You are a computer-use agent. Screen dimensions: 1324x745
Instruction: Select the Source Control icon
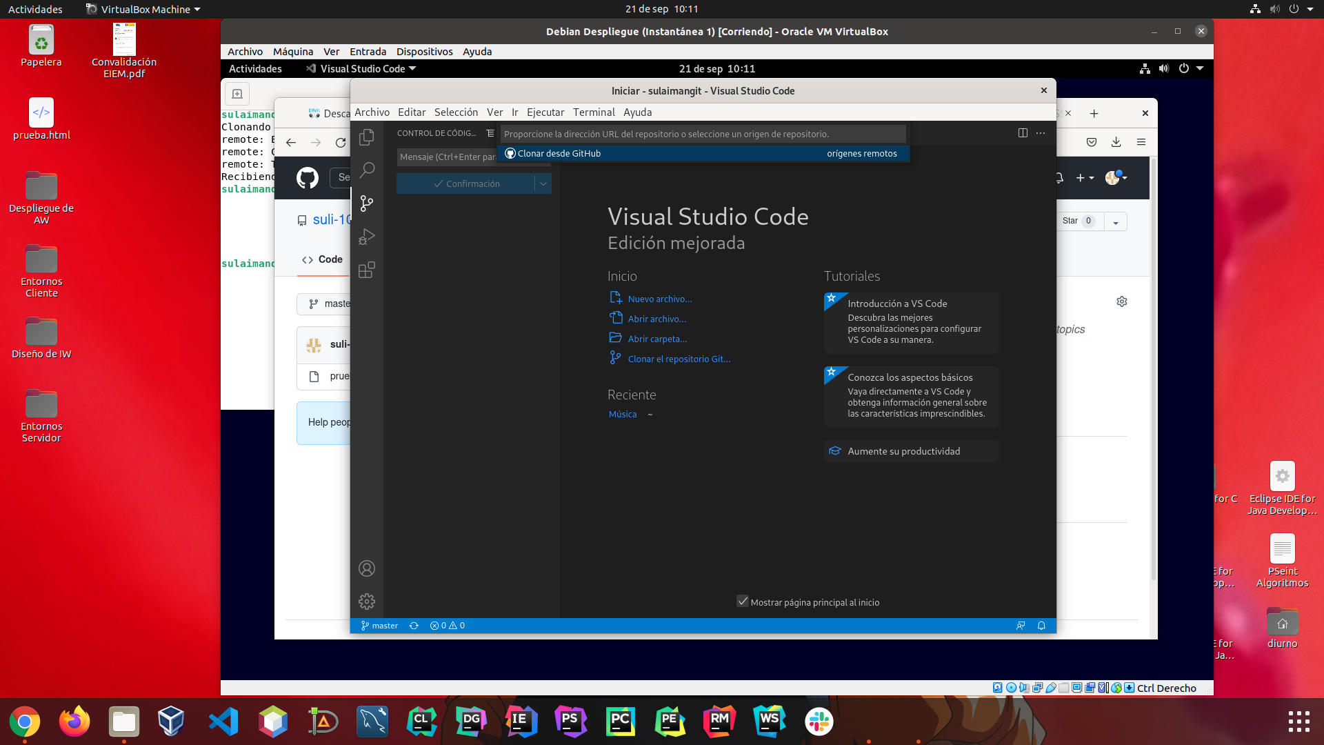(x=366, y=203)
